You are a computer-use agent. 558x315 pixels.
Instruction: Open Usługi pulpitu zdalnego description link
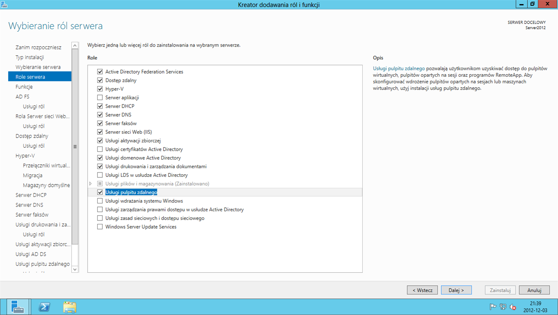click(399, 69)
